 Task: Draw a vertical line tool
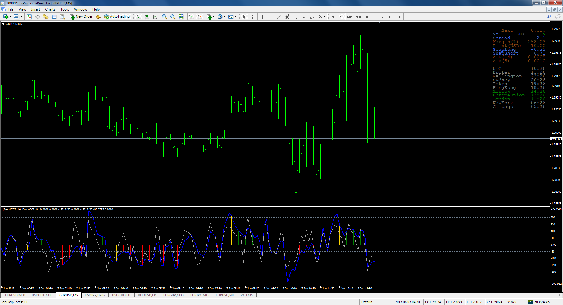click(263, 17)
